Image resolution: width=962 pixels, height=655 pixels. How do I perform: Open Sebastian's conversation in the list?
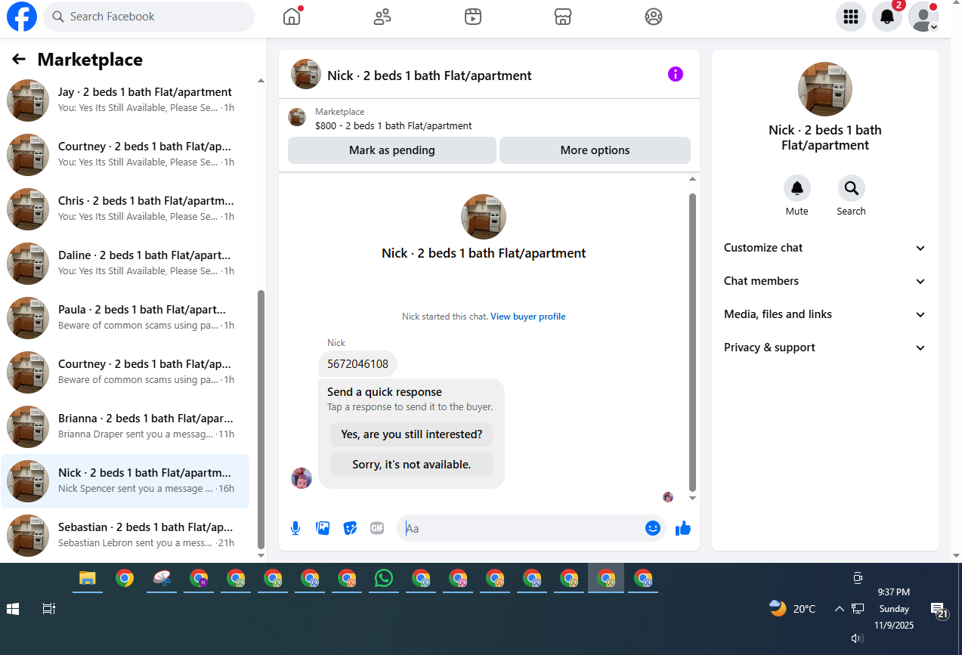pyautogui.click(x=125, y=535)
